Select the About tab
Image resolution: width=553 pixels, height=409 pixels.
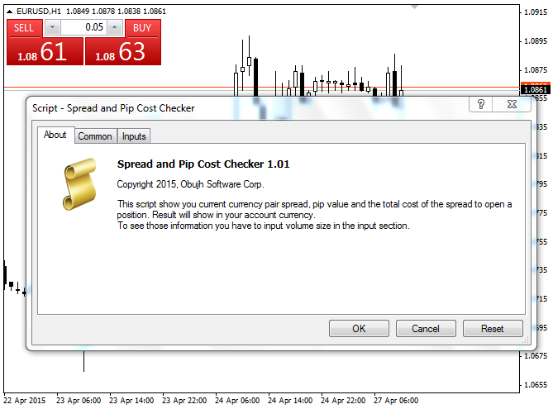coord(55,136)
